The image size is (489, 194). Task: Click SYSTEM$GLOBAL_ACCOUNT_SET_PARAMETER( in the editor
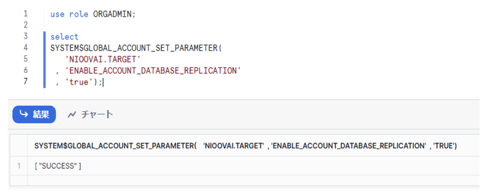pyautogui.click(x=137, y=48)
